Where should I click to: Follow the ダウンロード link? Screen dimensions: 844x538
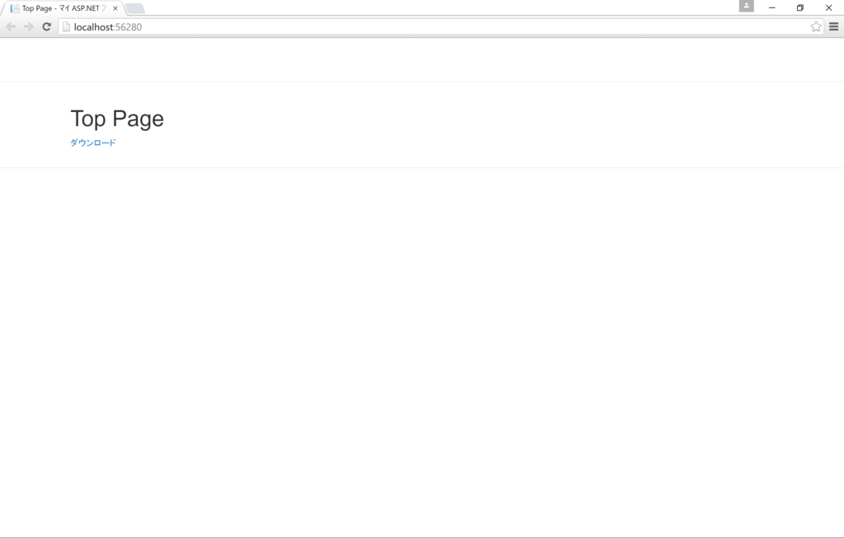[93, 143]
